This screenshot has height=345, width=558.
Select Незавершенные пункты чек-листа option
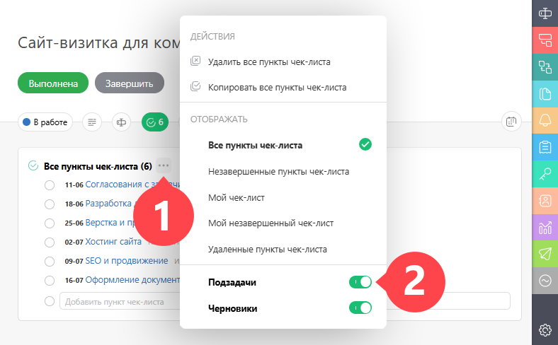pyautogui.click(x=278, y=172)
